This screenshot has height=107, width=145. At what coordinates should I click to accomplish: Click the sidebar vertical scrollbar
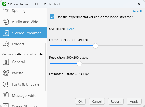45,67
